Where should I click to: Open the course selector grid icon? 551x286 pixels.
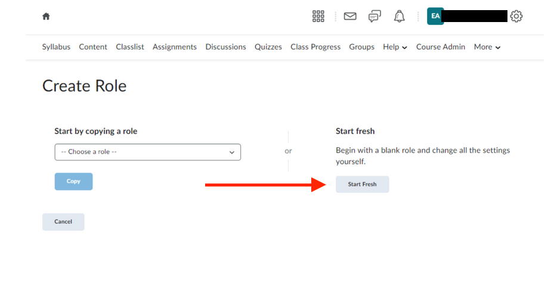(x=318, y=16)
